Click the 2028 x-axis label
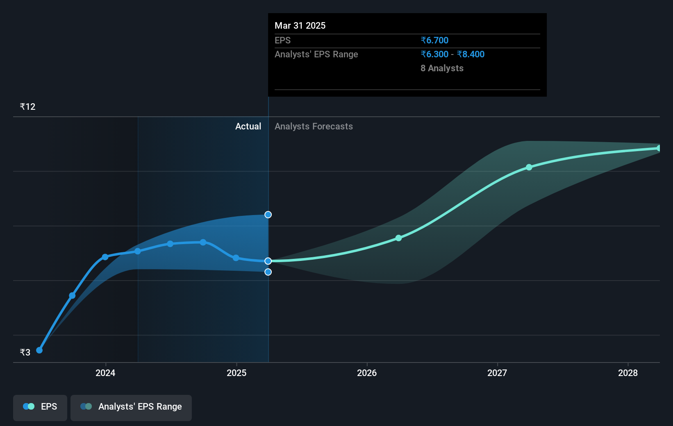This screenshot has width=673, height=426. (628, 373)
